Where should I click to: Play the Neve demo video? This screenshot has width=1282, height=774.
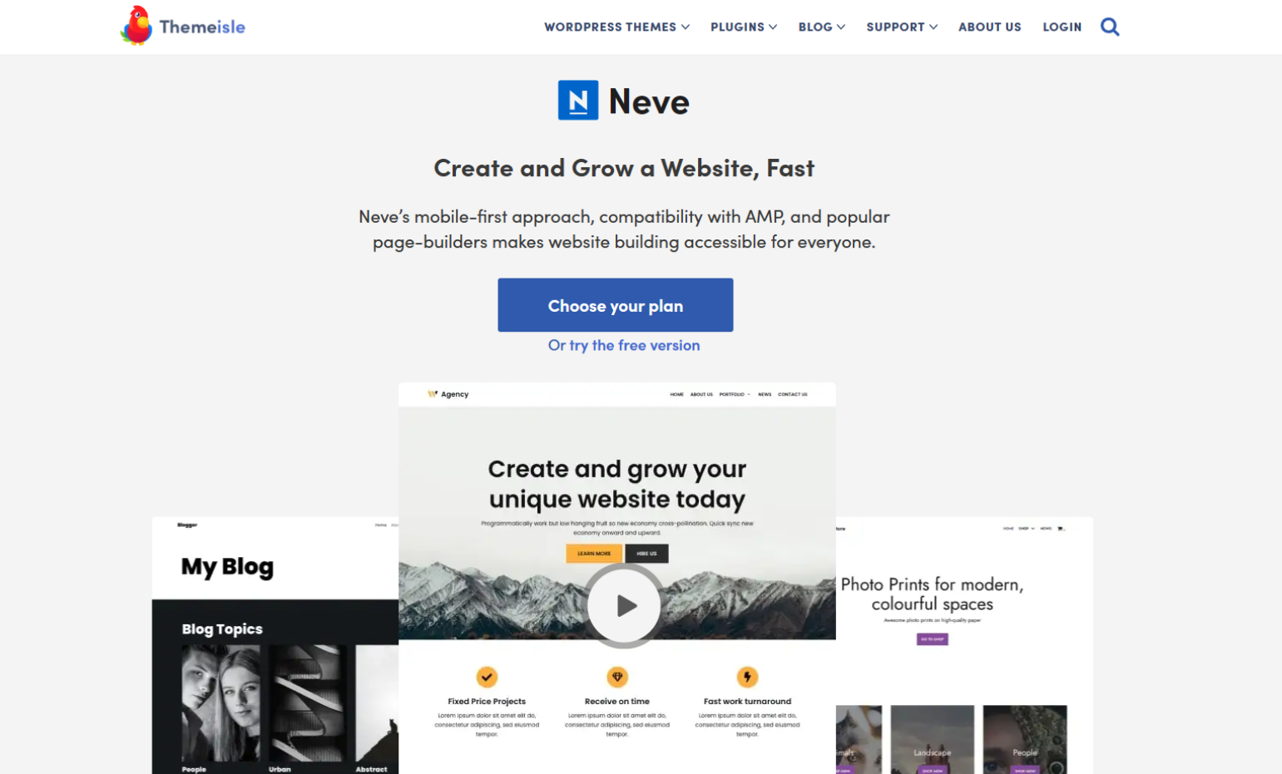pos(624,606)
